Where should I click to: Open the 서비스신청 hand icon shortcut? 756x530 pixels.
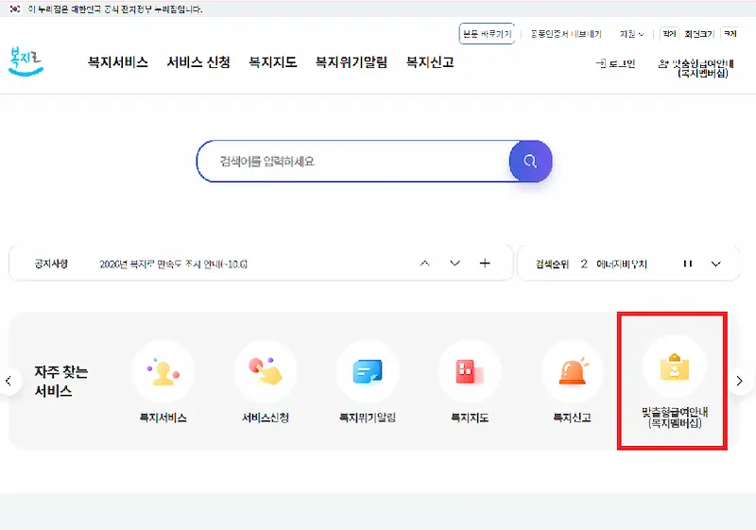pos(266,371)
